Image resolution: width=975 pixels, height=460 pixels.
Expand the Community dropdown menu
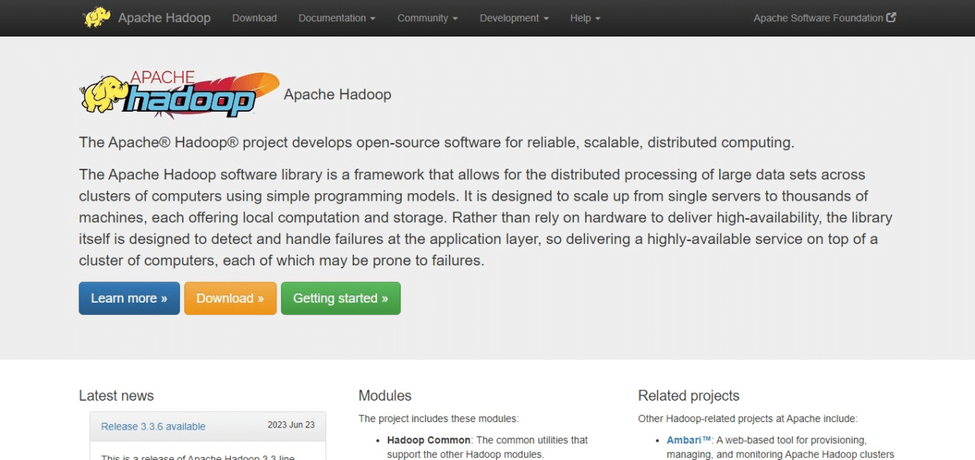[427, 17]
